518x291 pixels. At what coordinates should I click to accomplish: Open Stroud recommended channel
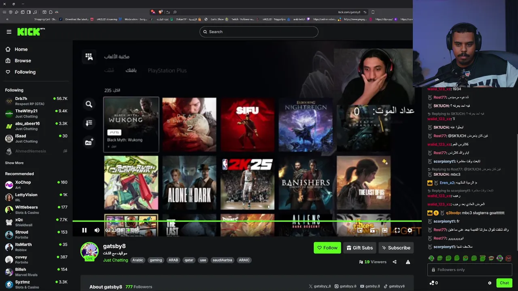(36, 235)
